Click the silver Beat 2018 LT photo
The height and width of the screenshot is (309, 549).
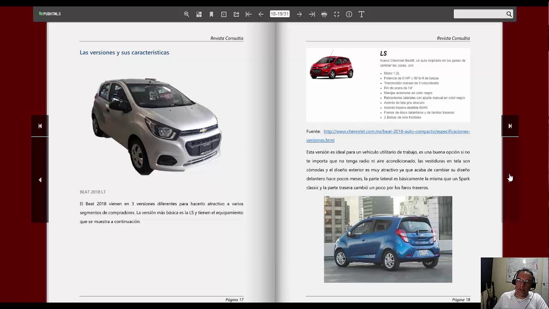[157, 126]
